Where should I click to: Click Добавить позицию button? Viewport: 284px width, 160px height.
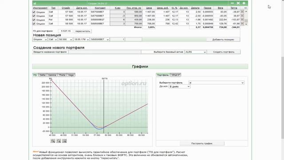pos(223,40)
